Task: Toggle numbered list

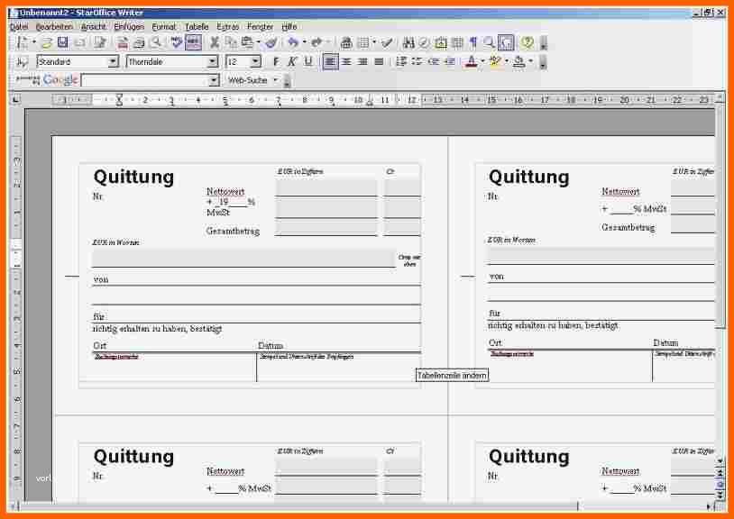Action: coord(401,61)
